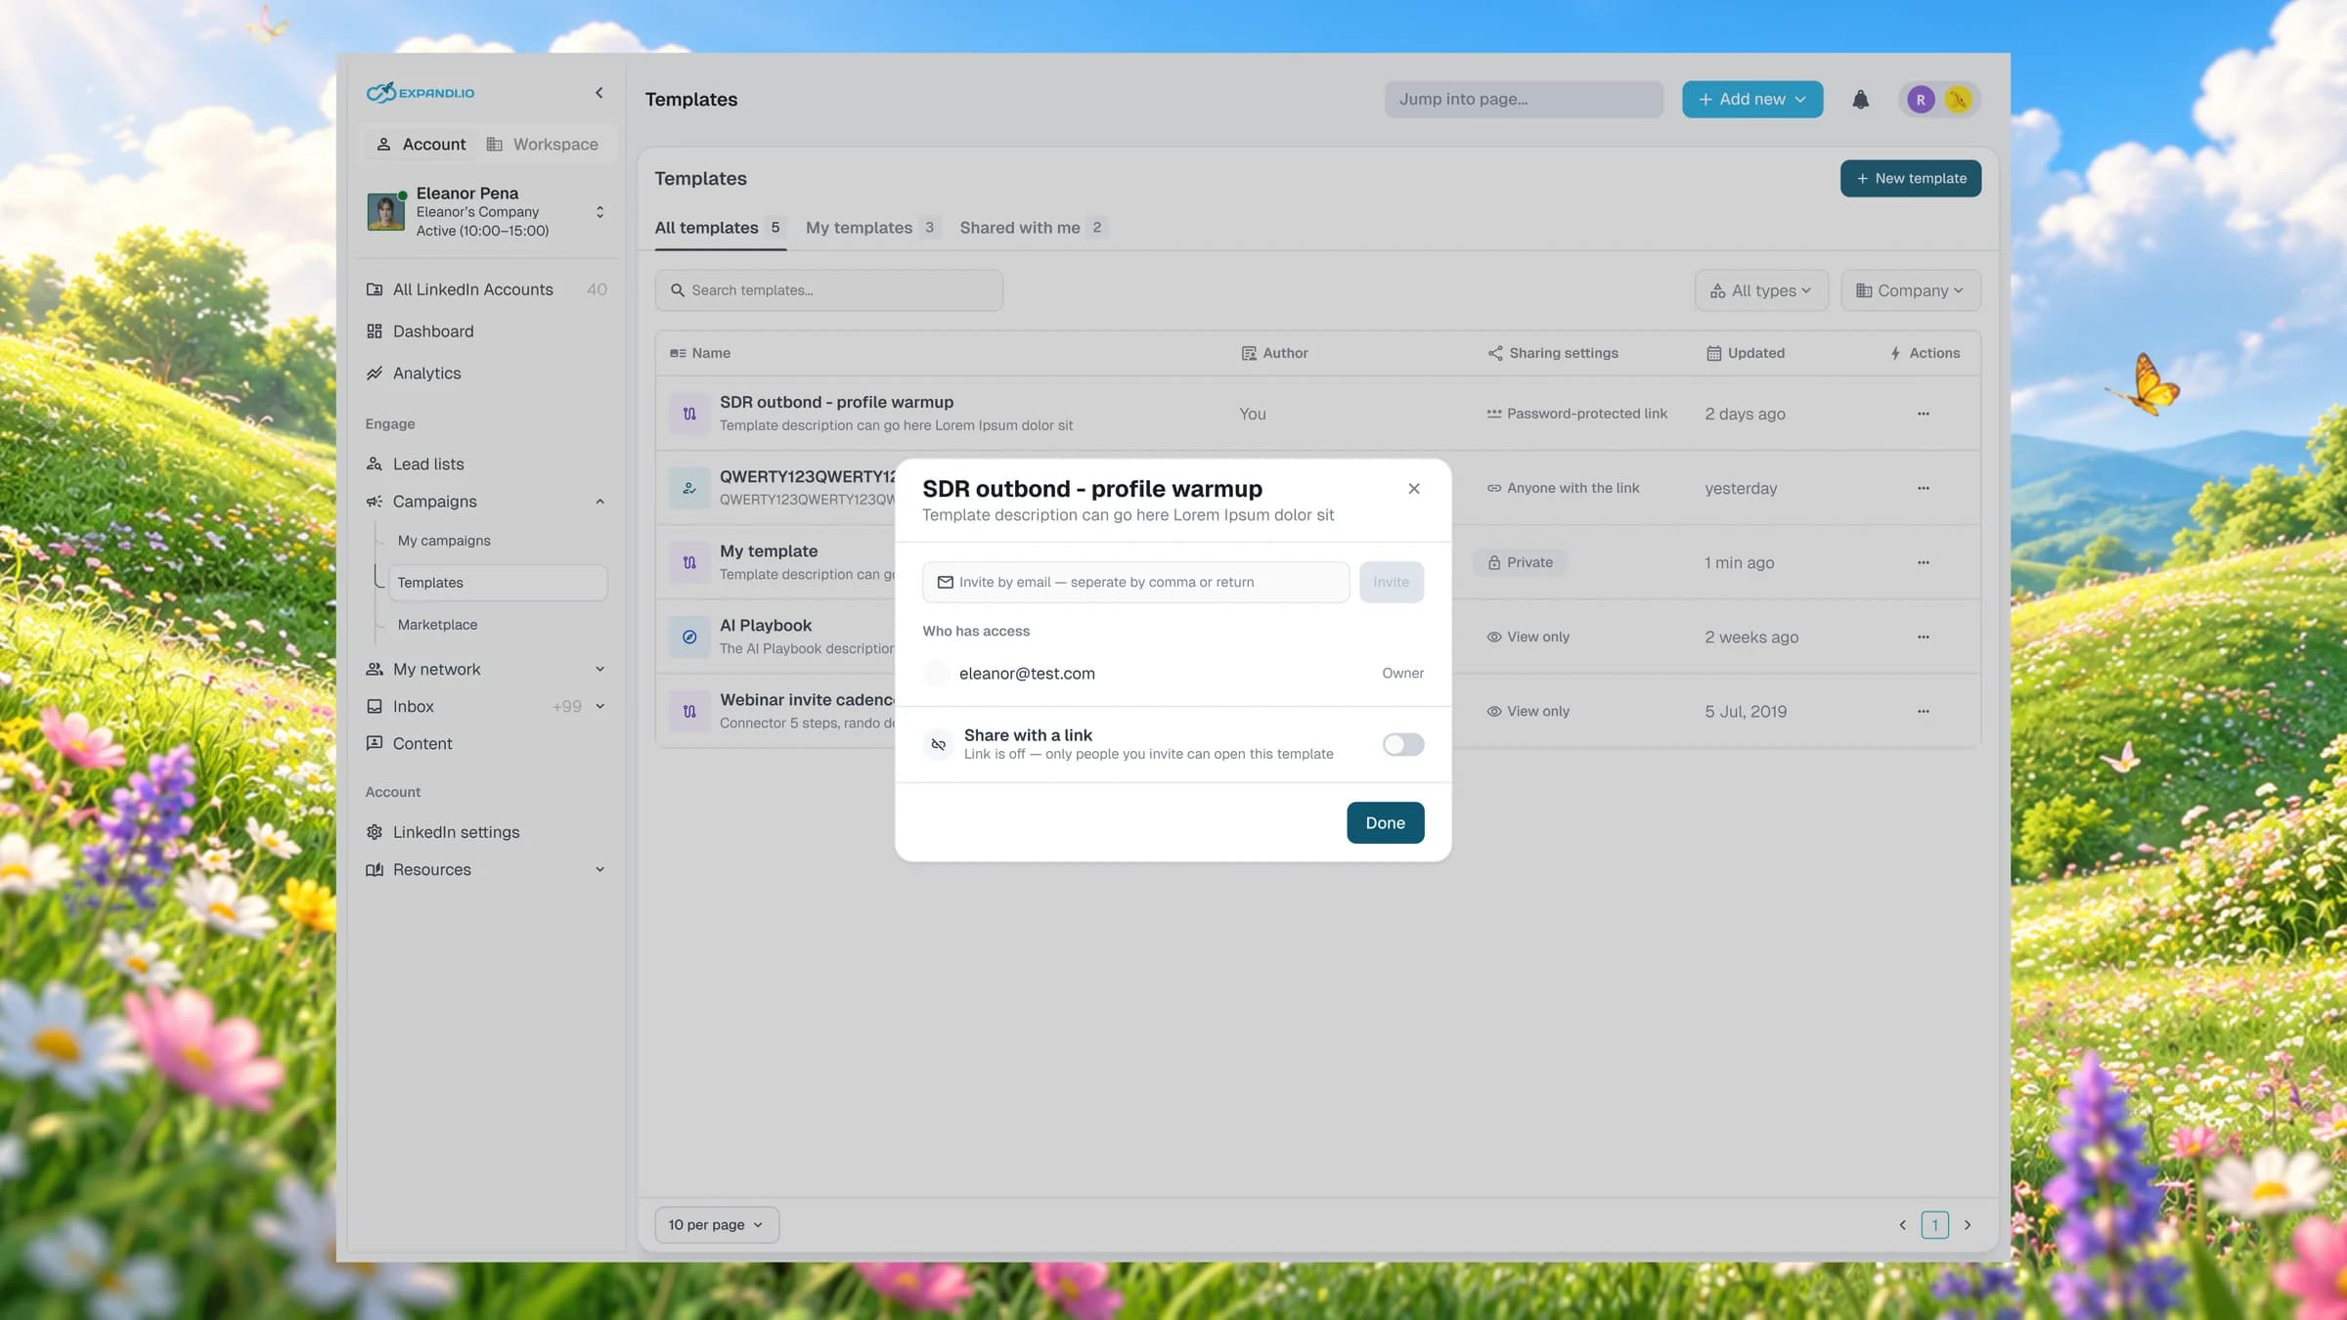Click the New template button
Viewport: 2347px width, 1320px height.
pos(1910,178)
